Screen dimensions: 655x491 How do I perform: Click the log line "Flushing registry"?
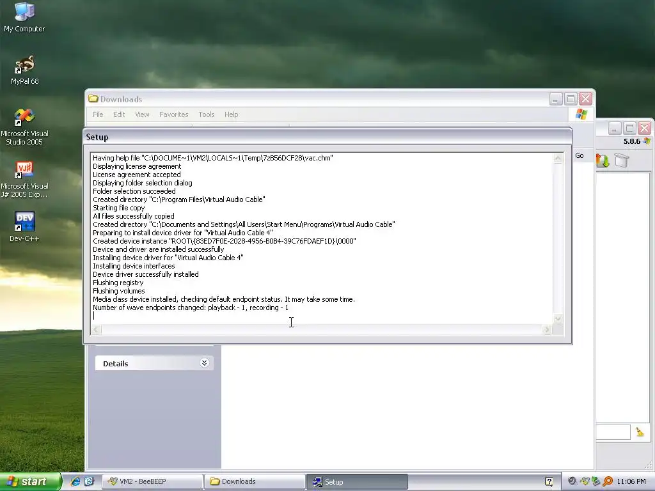tap(118, 283)
